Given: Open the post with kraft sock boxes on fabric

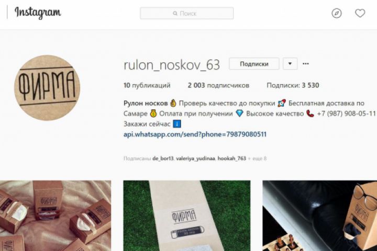Looking at the screenshot, I should pos(56,215).
